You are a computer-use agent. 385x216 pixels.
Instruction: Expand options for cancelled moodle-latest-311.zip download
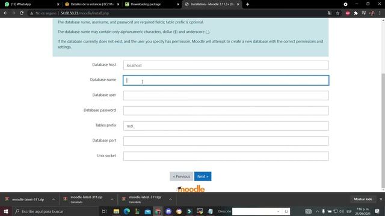click(x=112, y=199)
